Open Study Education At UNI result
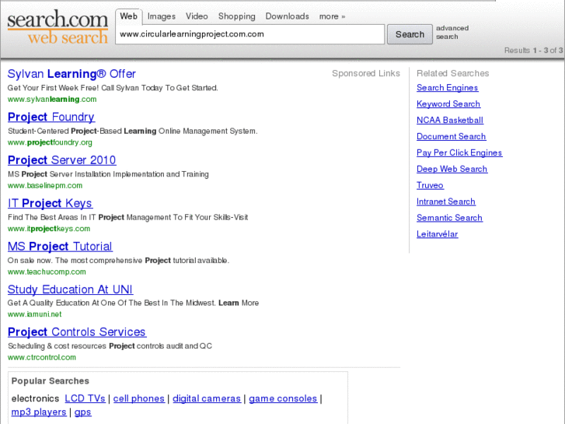 [x=70, y=289]
